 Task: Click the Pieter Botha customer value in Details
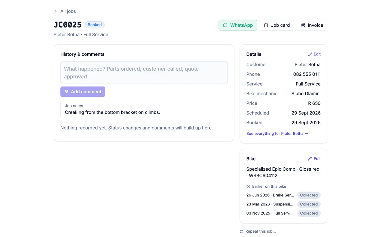point(308,64)
